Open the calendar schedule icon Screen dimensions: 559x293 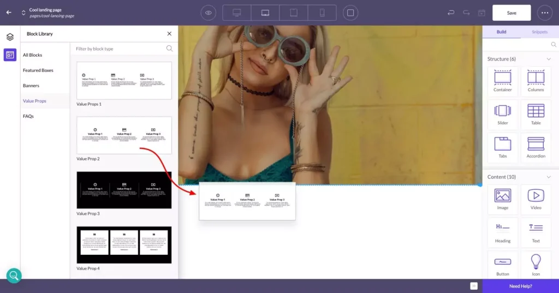(481, 13)
